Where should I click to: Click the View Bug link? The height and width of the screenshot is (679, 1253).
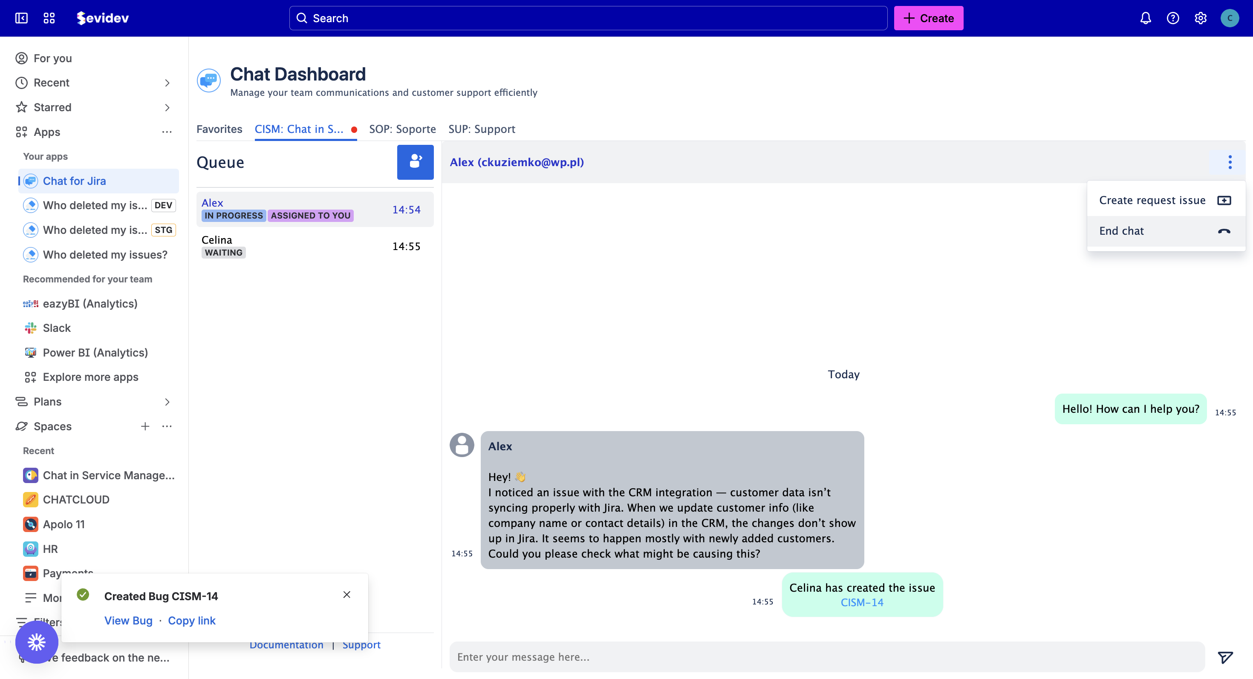pos(128,620)
